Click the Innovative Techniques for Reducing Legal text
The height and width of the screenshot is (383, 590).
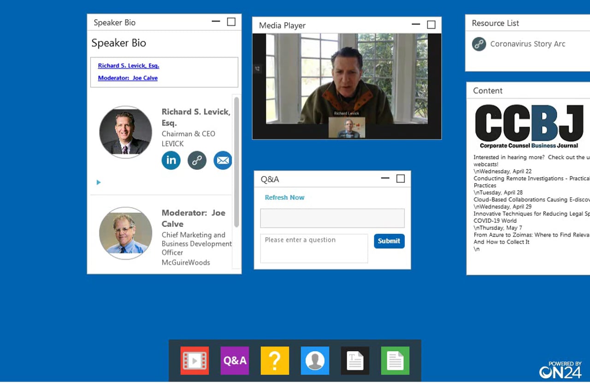pyautogui.click(x=531, y=217)
